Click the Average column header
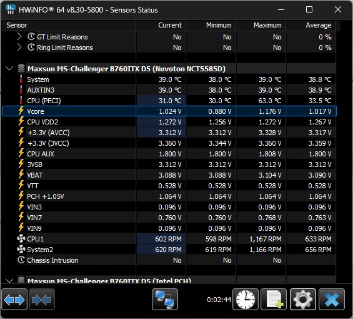The image size is (353, 319). pyautogui.click(x=319, y=25)
